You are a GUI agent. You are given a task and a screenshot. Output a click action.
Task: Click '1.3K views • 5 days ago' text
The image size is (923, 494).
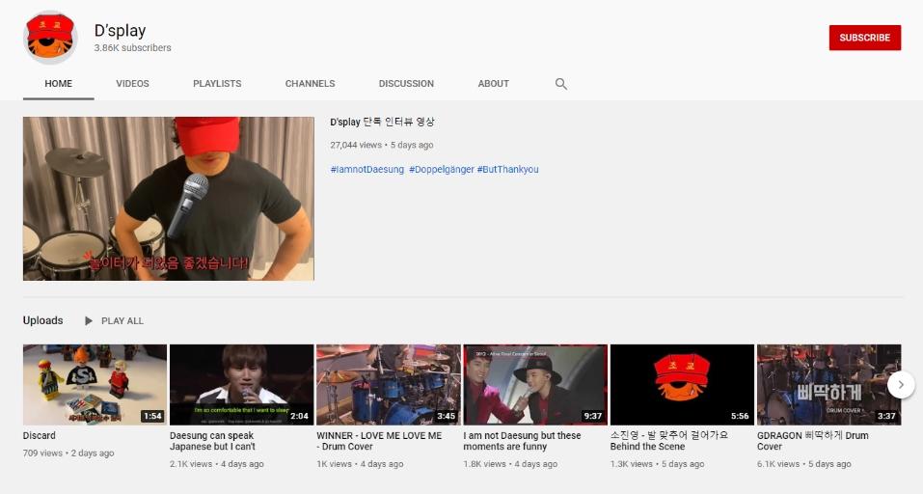(x=657, y=464)
